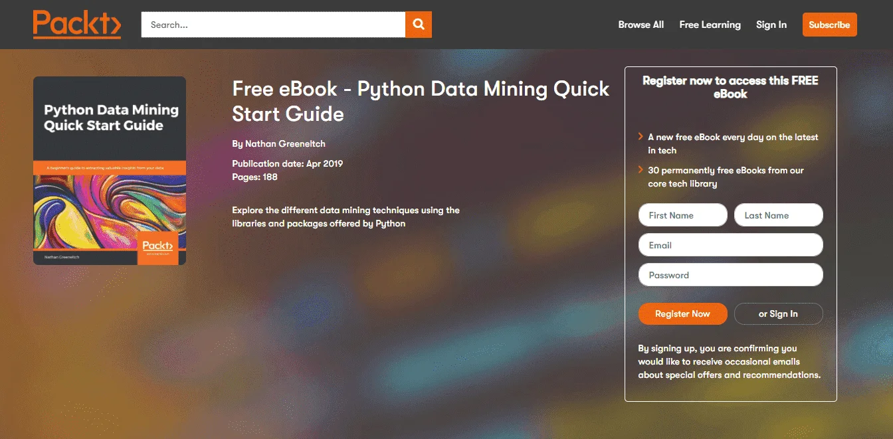Click the Password field
This screenshot has height=439, width=893.
point(731,275)
